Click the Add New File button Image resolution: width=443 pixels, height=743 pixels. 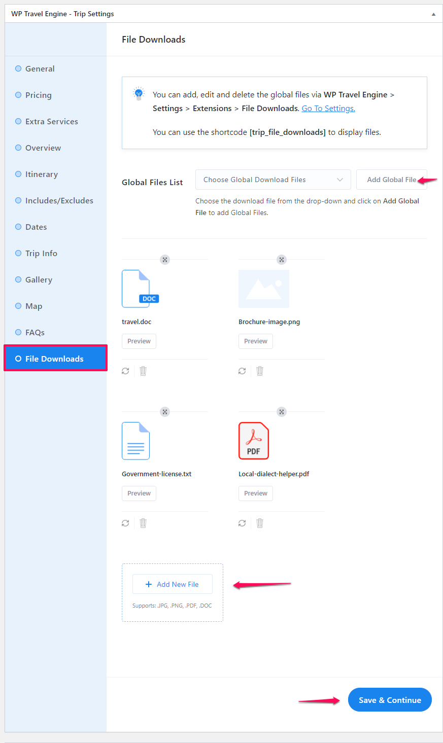click(x=173, y=584)
